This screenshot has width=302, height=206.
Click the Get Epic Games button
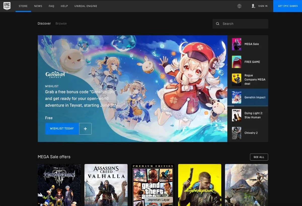tap(288, 6)
